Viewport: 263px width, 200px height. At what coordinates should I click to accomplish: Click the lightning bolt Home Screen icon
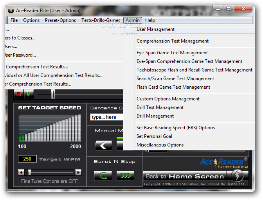click(237, 175)
